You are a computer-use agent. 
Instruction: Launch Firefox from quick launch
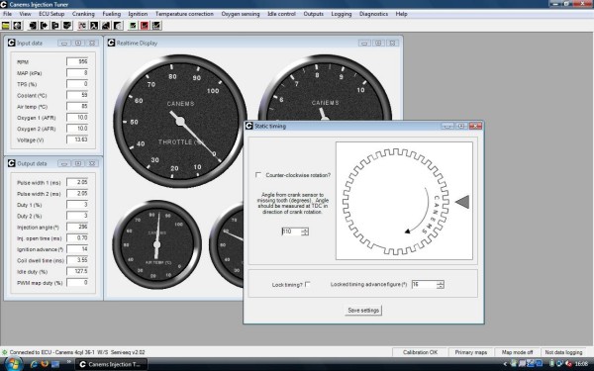[x=45, y=364]
